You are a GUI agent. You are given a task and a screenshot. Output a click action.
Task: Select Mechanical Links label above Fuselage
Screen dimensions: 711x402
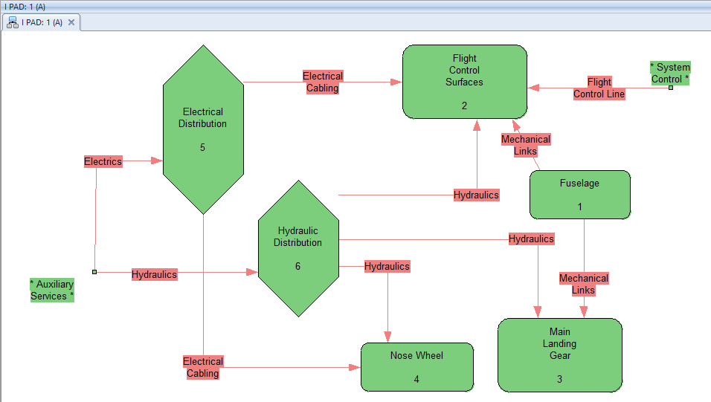point(526,145)
